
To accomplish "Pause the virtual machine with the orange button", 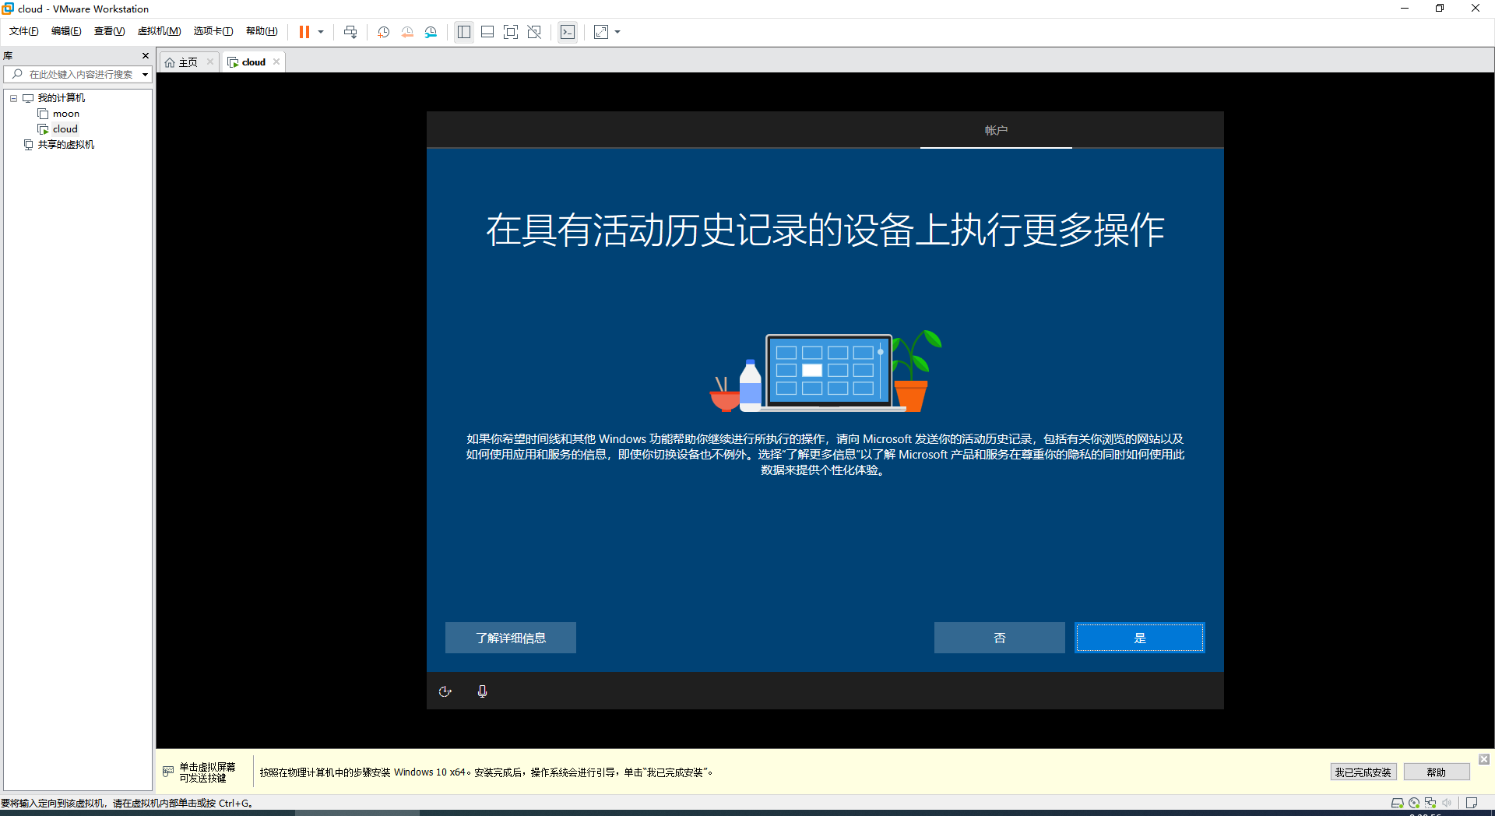I will pos(304,32).
